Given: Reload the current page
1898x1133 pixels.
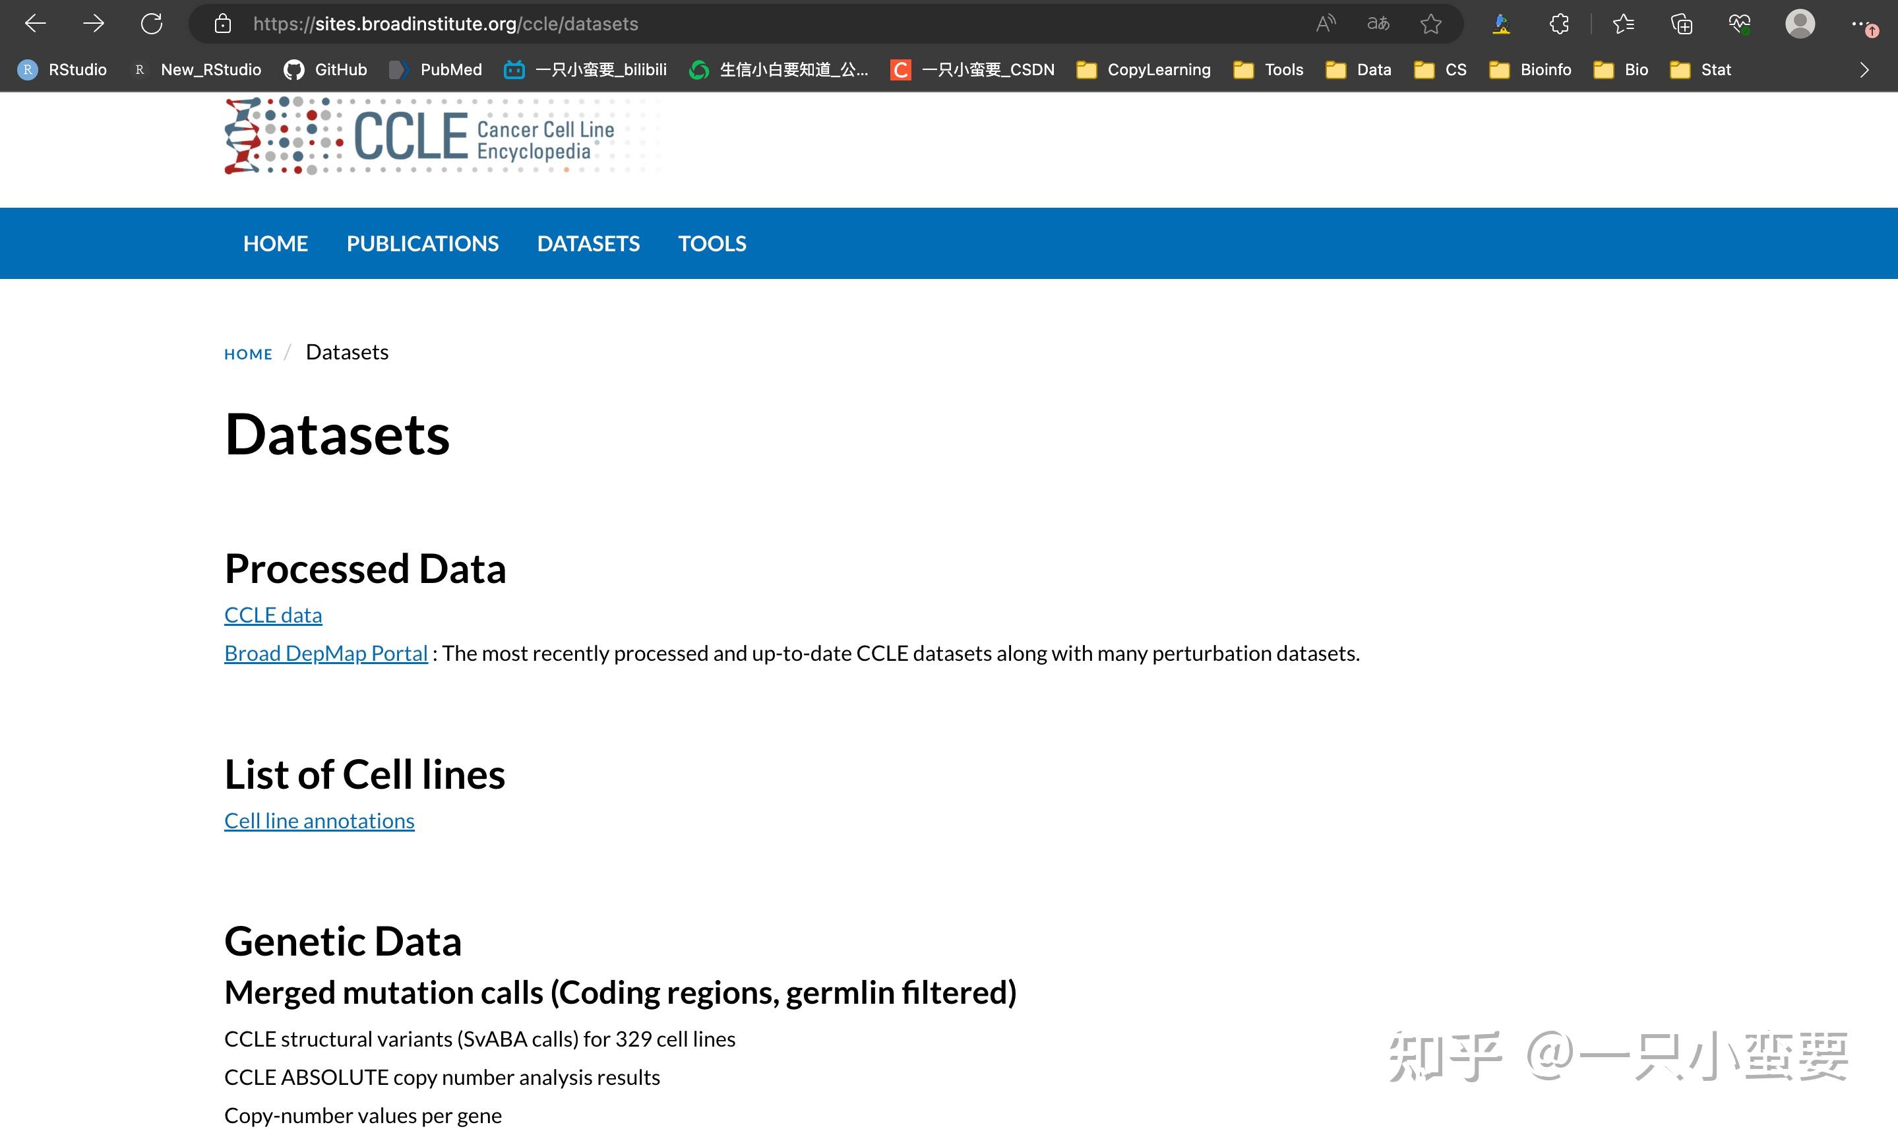Looking at the screenshot, I should click(x=150, y=24).
